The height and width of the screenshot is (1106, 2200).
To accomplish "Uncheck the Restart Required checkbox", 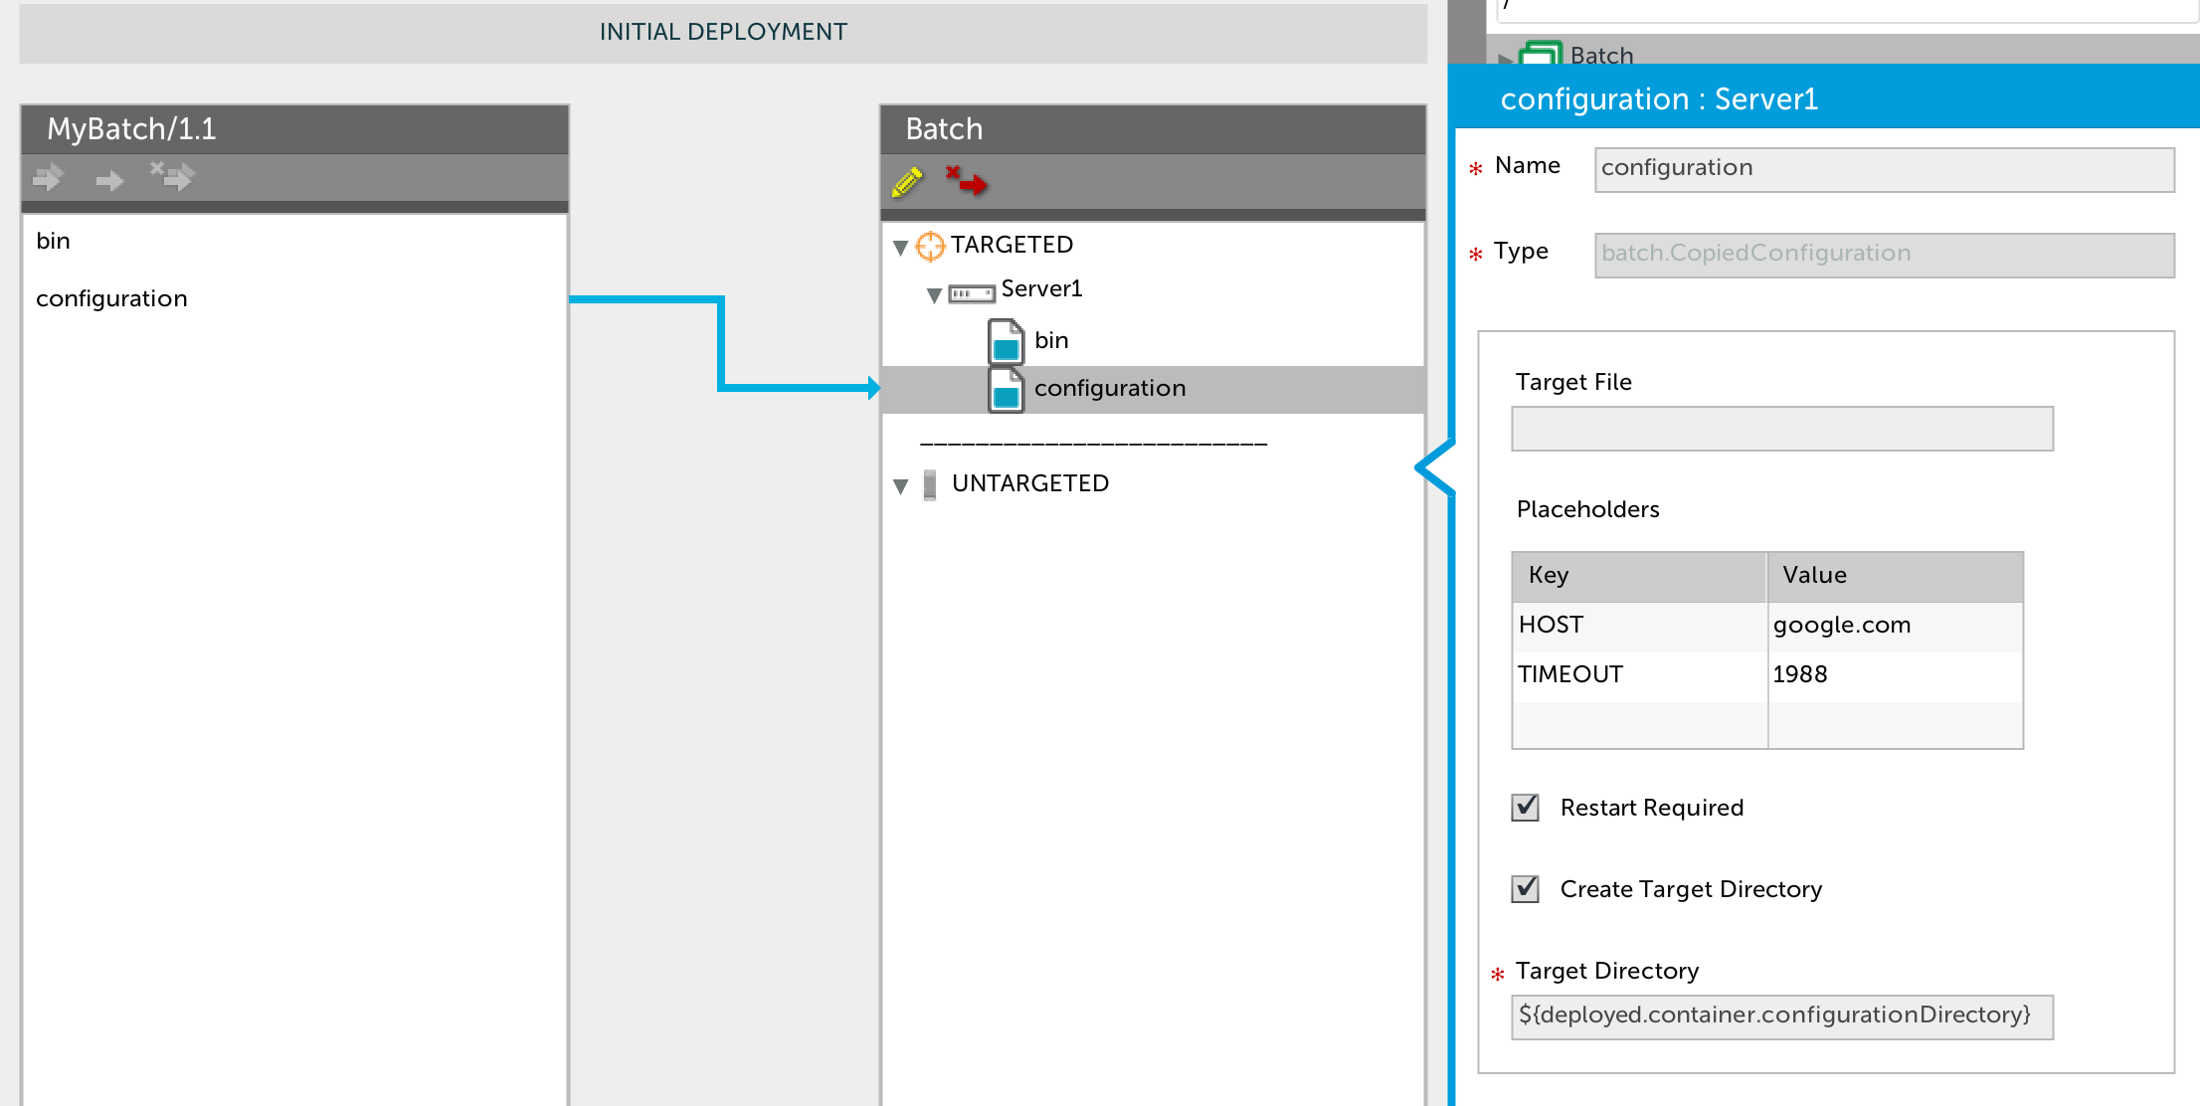I will pos(1525,807).
